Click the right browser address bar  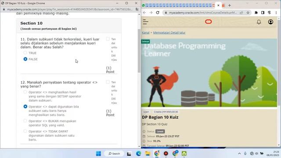203,13
